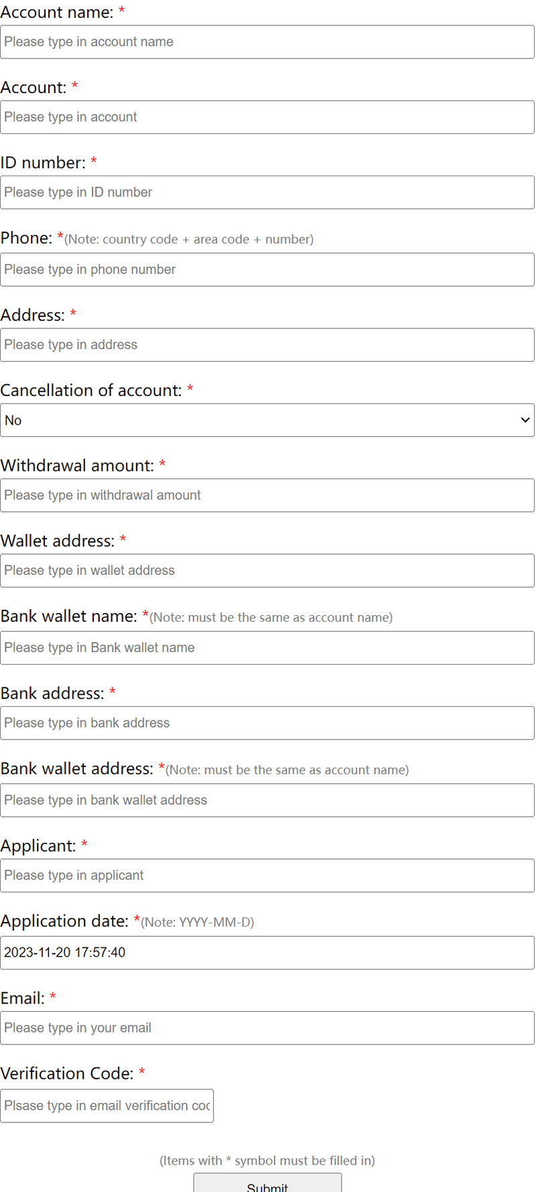Select the Wallet address input
This screenshot has height=1192, width=536.
point(267,571)
